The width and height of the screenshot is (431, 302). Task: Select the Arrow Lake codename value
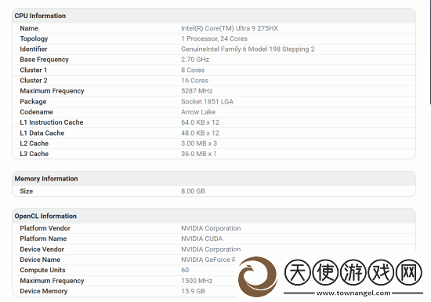(x=198, y=112)
